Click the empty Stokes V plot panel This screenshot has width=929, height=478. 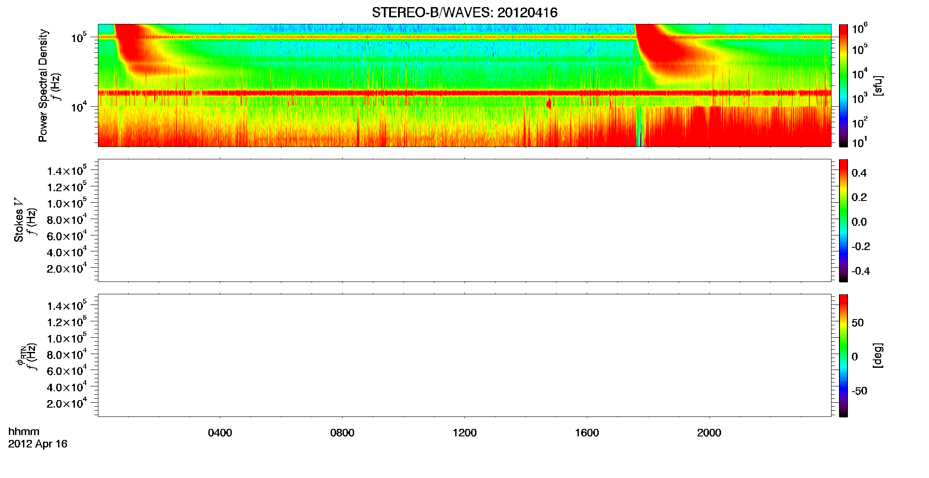464,220
